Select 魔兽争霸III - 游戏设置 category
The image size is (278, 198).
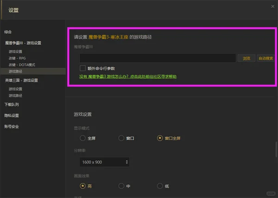pos(23,43)
